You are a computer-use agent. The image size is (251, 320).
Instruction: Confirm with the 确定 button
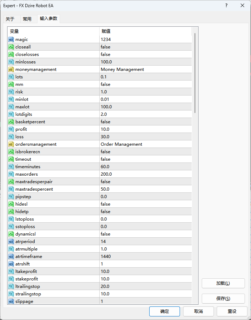pos(165,311)
